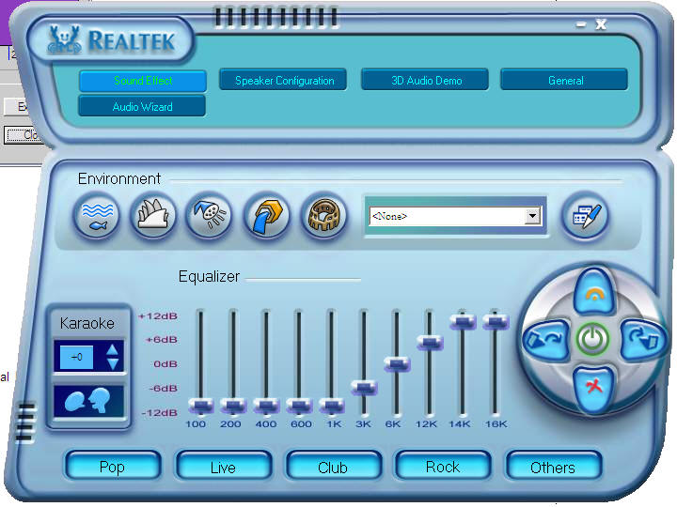Increase Karaoke key with up arrow
Image resolution: width=677 pixels, height=507 pixels.
tap(112, 349)
